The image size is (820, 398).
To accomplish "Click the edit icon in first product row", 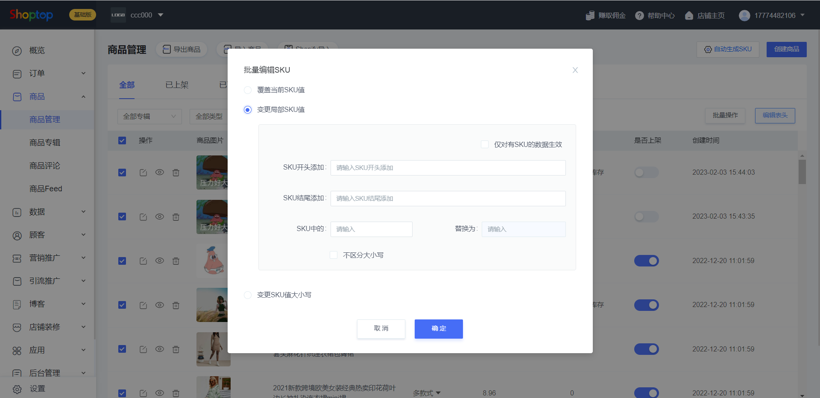I will pos(143,173).
